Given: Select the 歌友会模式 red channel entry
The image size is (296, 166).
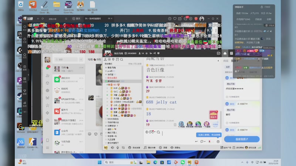Looking at the screenshot, I should [112, 78].
